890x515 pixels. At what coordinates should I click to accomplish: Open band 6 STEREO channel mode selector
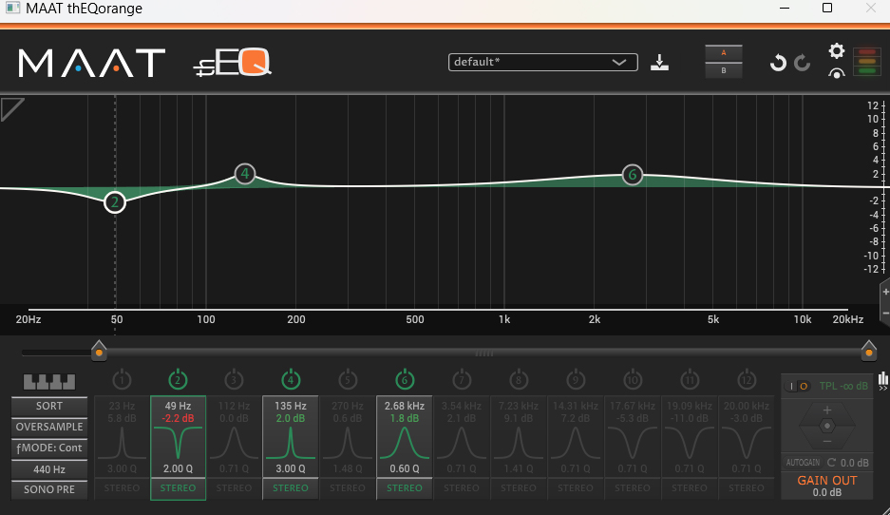click(x=404, y=488)
